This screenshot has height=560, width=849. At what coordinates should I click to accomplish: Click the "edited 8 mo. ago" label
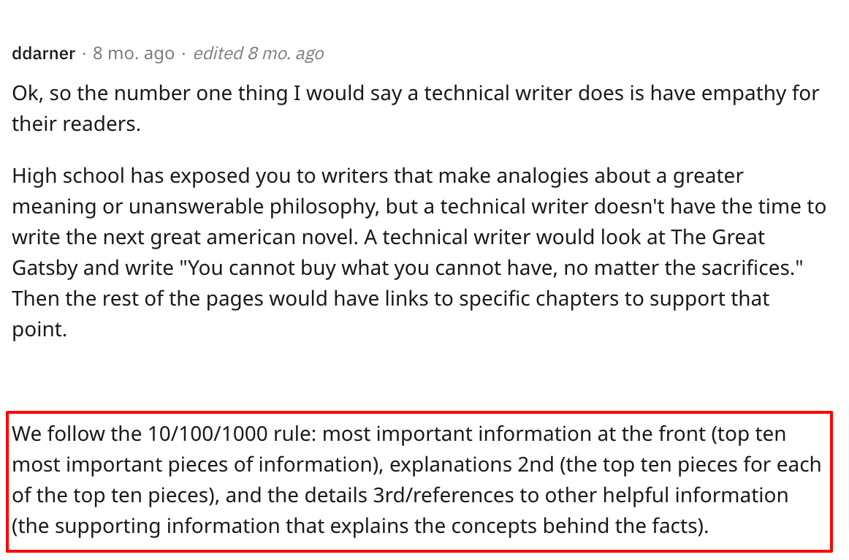pyautogui.click(x=258, y=53)
